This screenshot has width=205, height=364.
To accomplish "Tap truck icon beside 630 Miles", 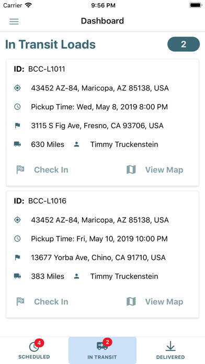I will [x=17, y=144].
